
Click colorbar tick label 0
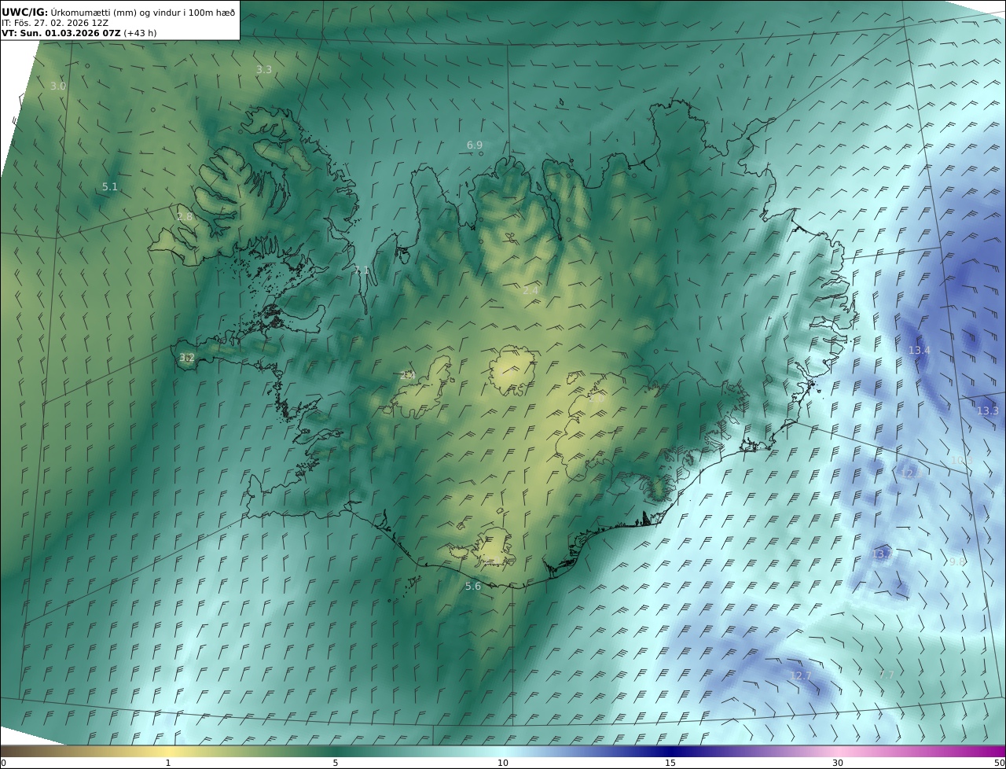3,763
